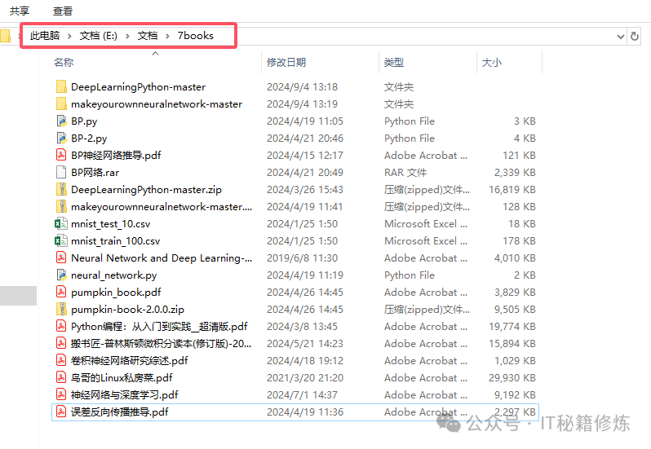The image size is (651, 449).
Task: Open the 共享 ribbon tab
Action: click(x=20, y=11)
